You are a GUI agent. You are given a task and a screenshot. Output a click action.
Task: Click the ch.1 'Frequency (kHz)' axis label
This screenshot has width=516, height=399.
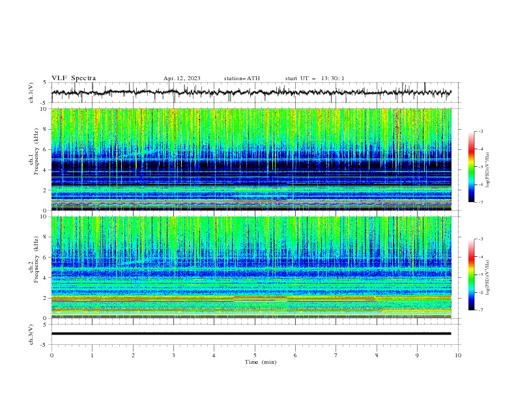[x=36, y=152]
